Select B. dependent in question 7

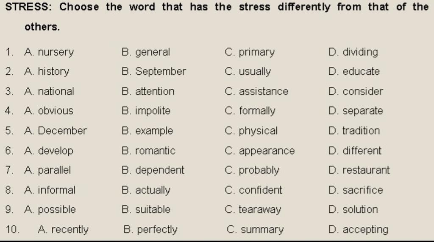153,170
